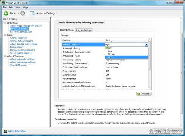185x136 pixels.
Task: Choose Low in Ambient Occlusion list
Action: (x=126, y=51)
